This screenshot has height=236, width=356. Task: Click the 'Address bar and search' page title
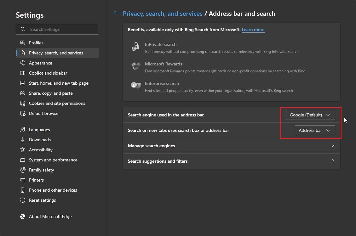[242, 14]
